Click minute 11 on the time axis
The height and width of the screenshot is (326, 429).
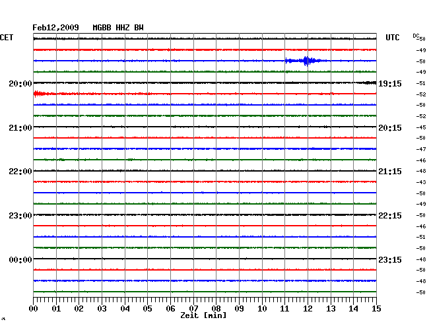(x=284, y=309)
